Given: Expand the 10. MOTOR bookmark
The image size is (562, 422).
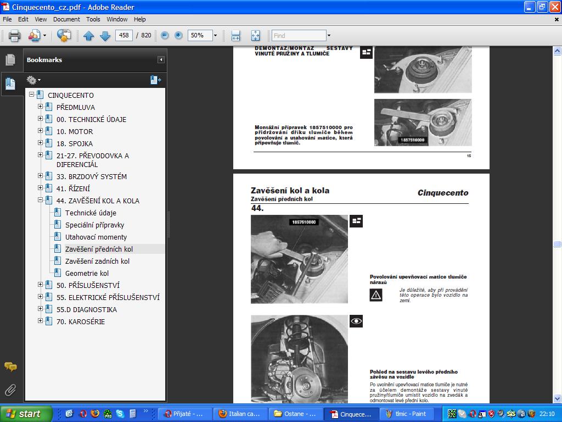Looking at the screenshot, I should click(41, 131).
